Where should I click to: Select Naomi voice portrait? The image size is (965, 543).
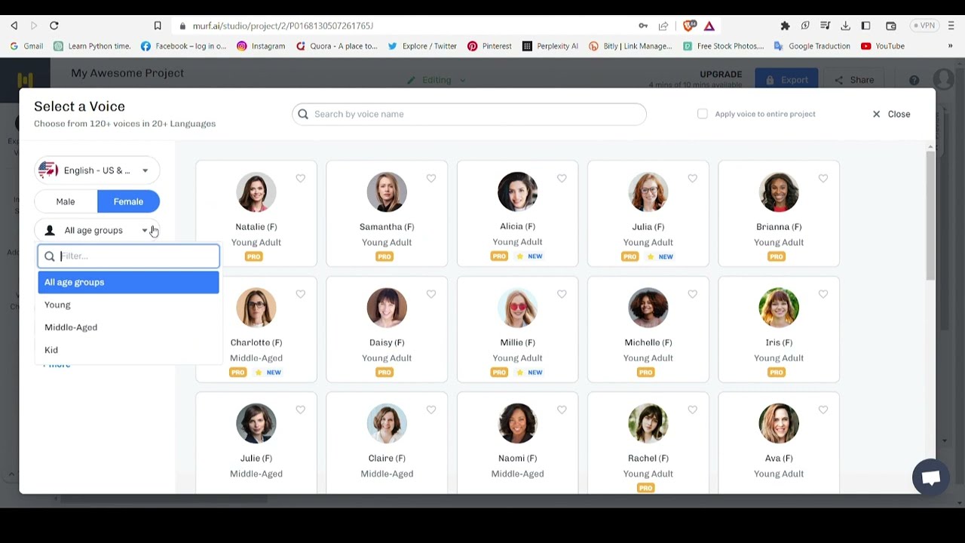(517, 423)
